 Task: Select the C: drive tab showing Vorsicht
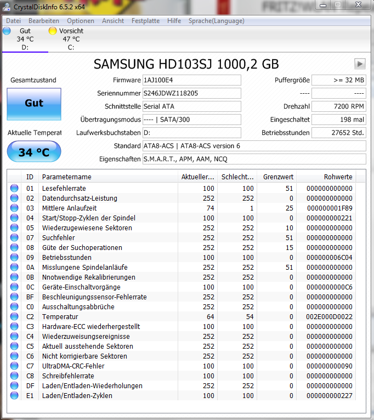pyautogui.click(x=71, y=39)
